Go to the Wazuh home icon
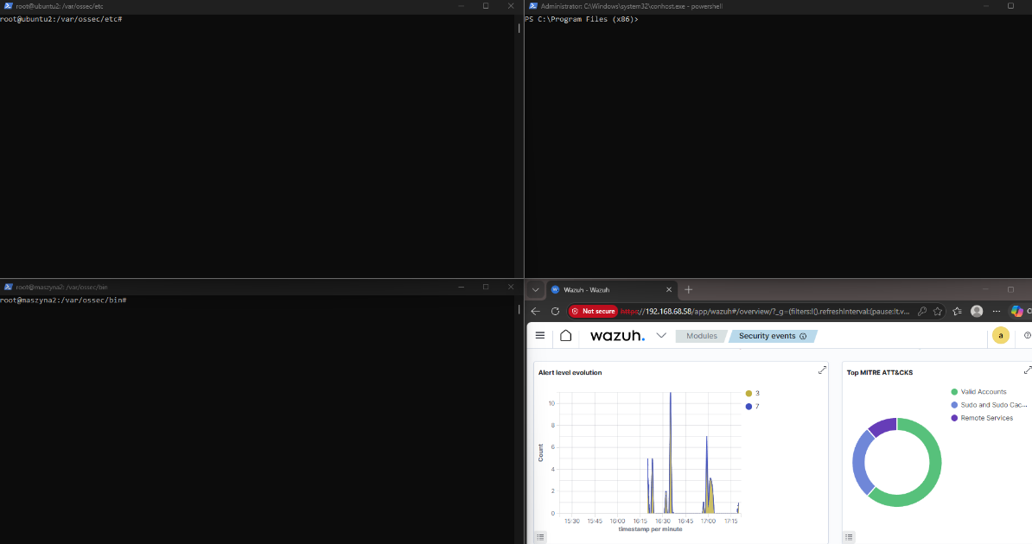 (565, 336)
